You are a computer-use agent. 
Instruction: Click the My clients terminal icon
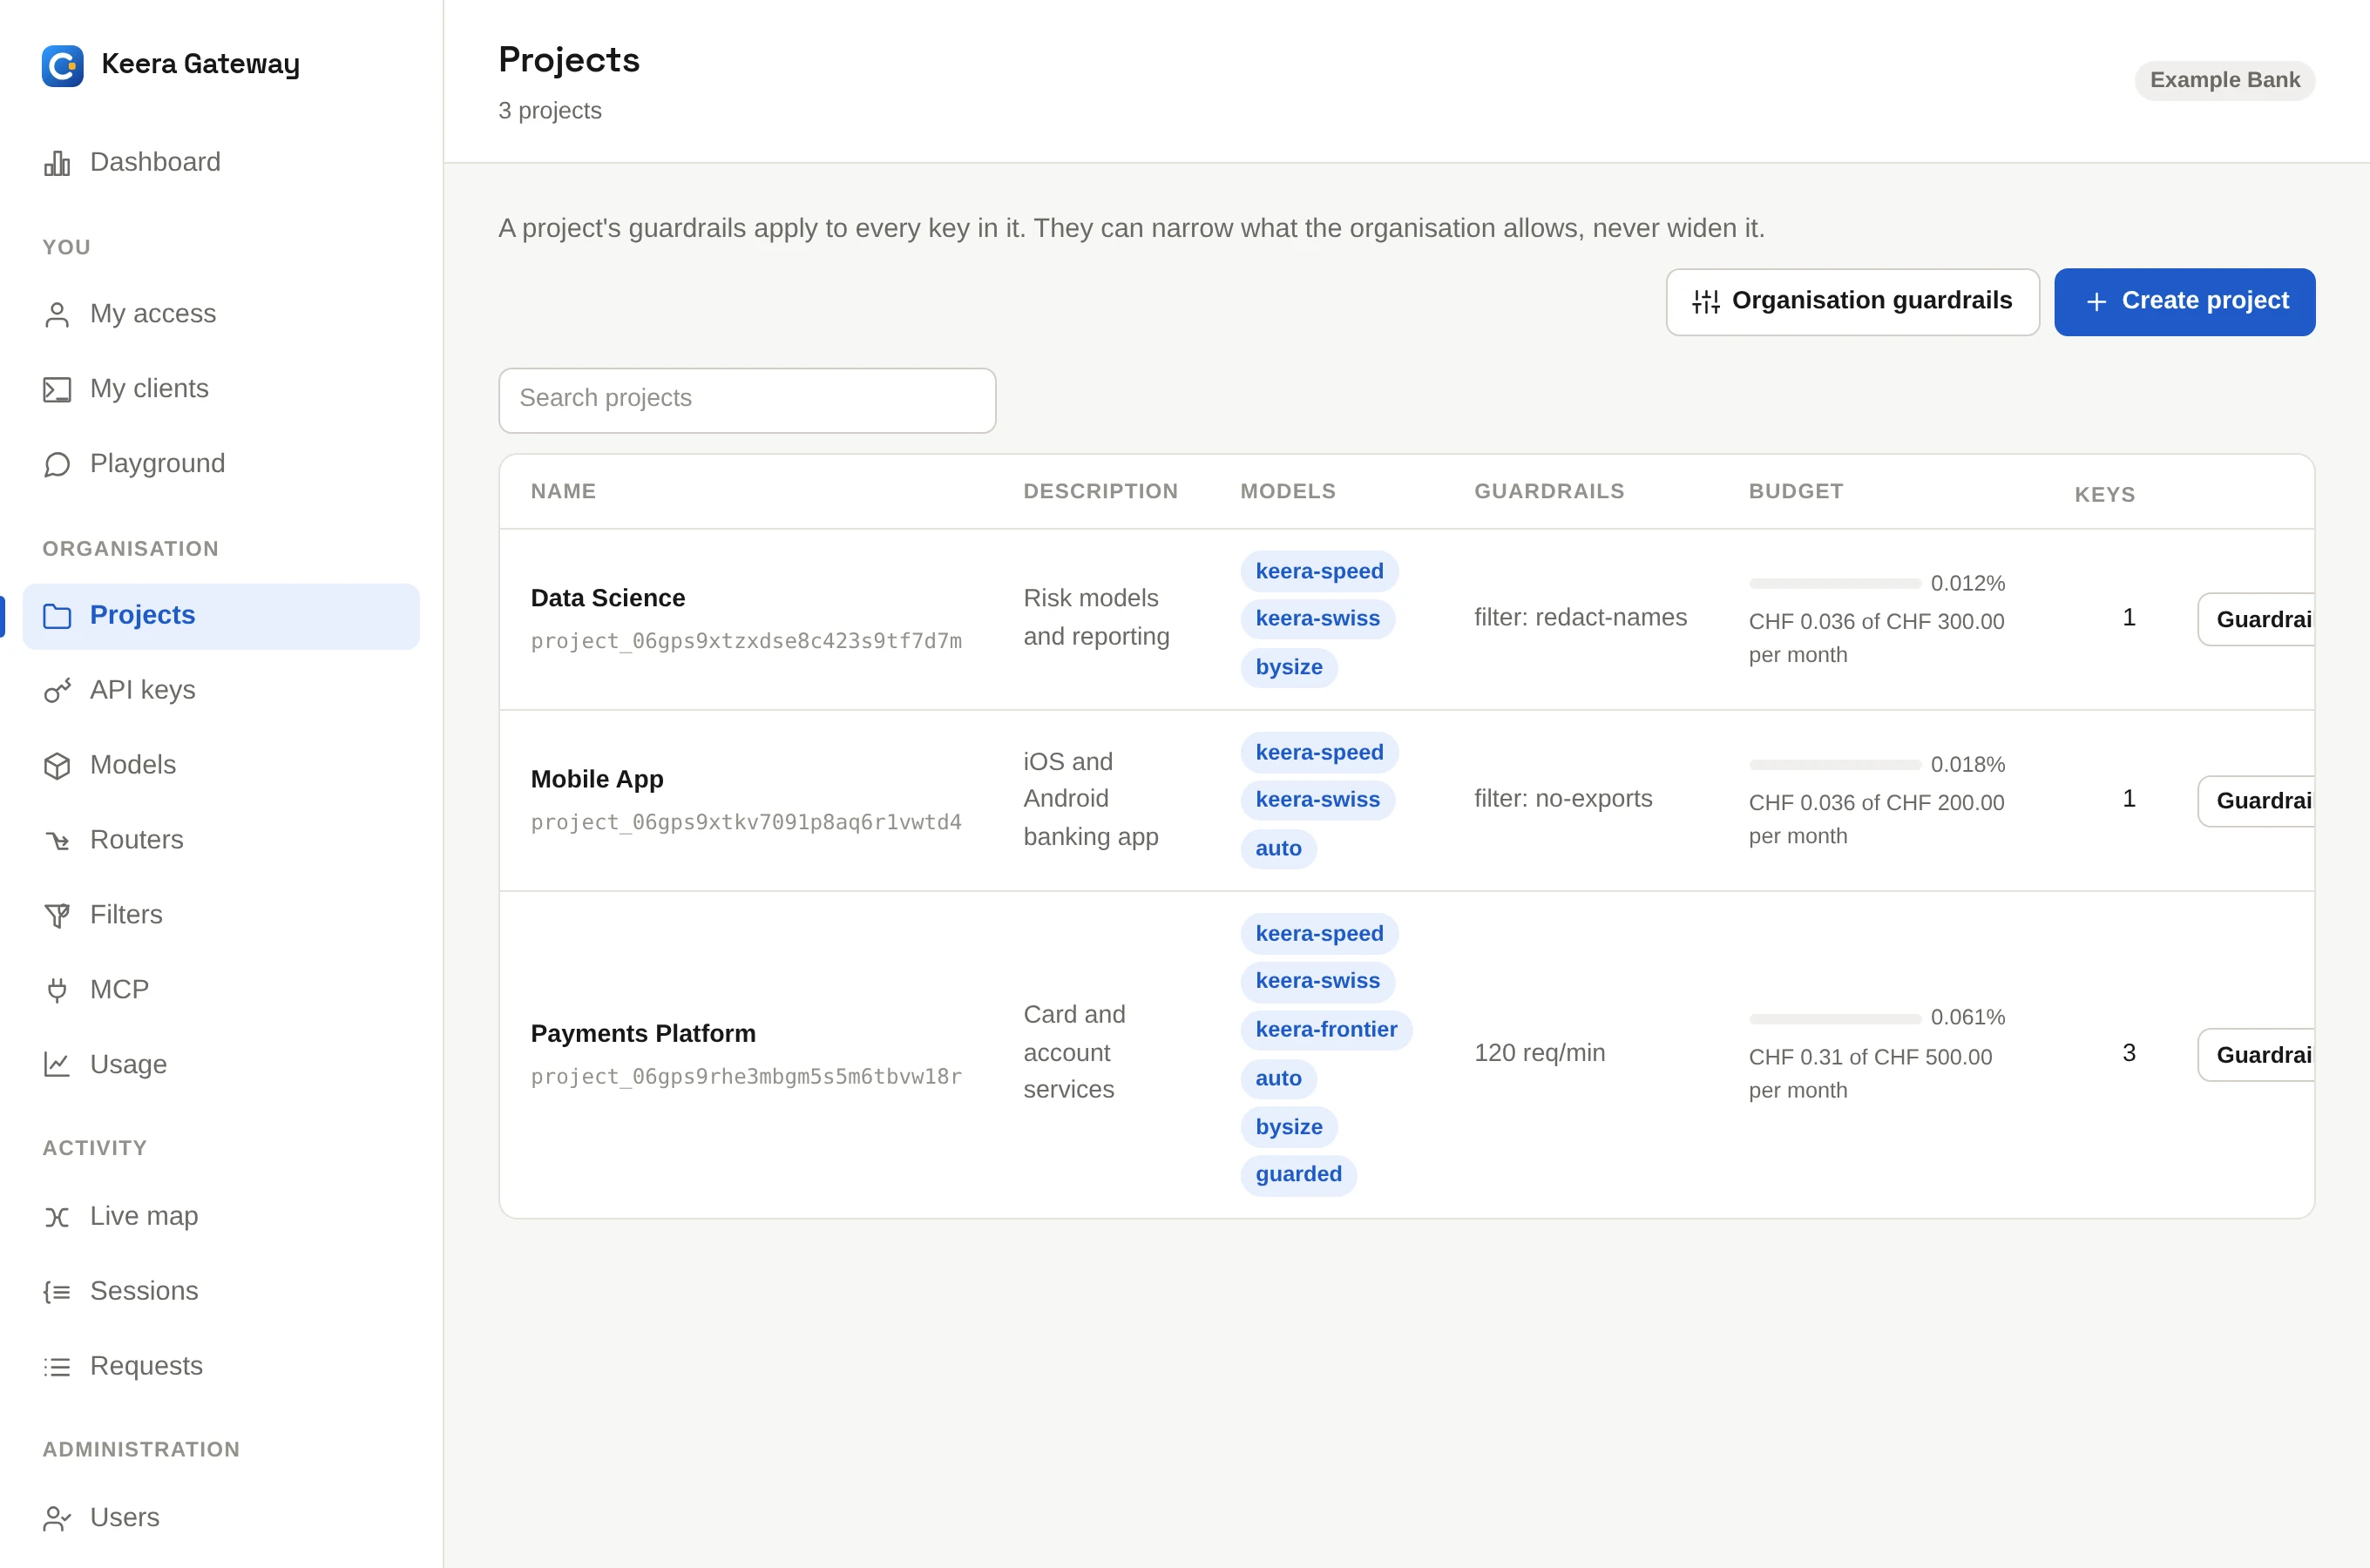click(x=57, y=390)
